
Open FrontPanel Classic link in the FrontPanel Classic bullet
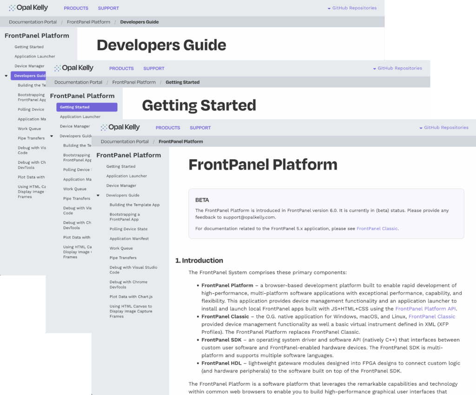click(x=432, y=317)
